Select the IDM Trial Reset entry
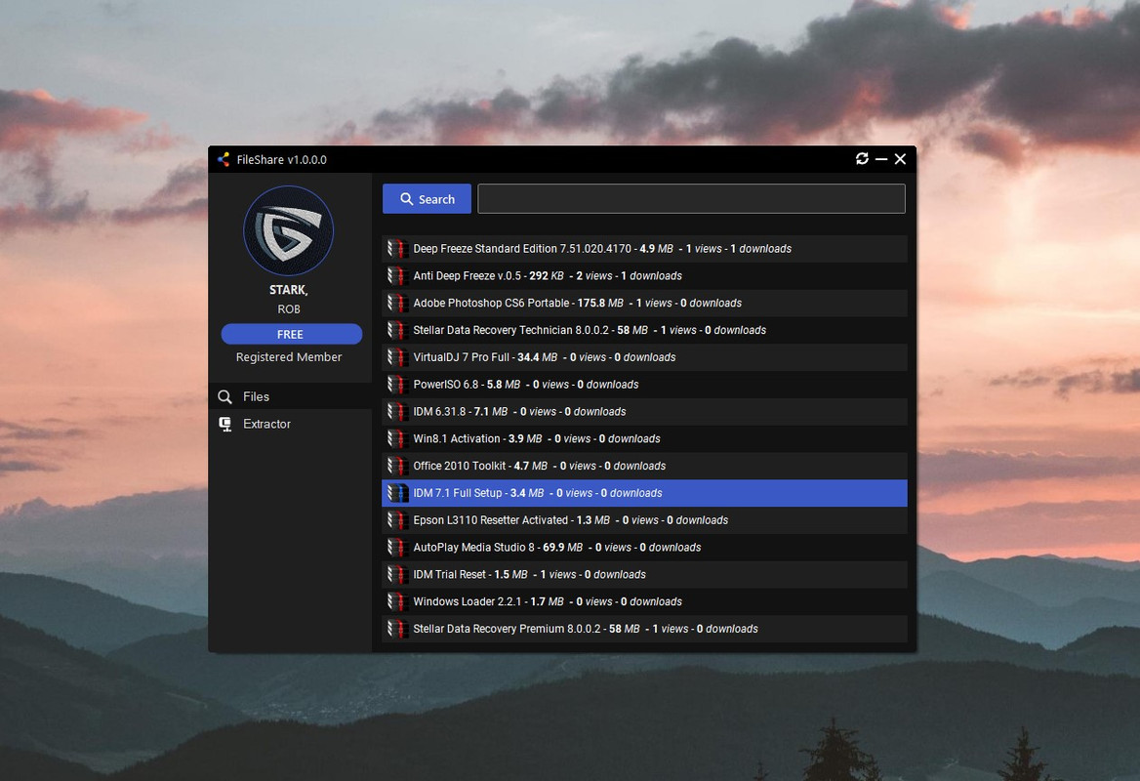The image size is (1140, 781). tap(644, 574)
